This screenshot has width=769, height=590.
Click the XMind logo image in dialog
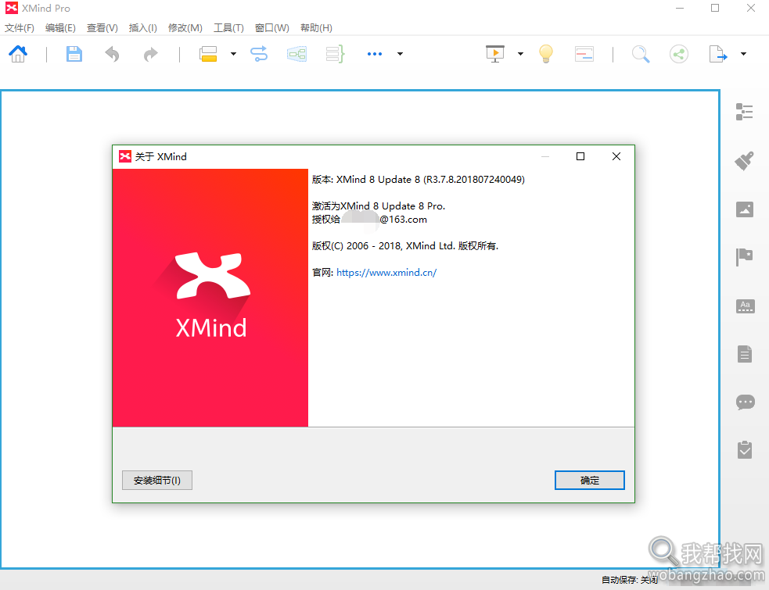[210, 298]
